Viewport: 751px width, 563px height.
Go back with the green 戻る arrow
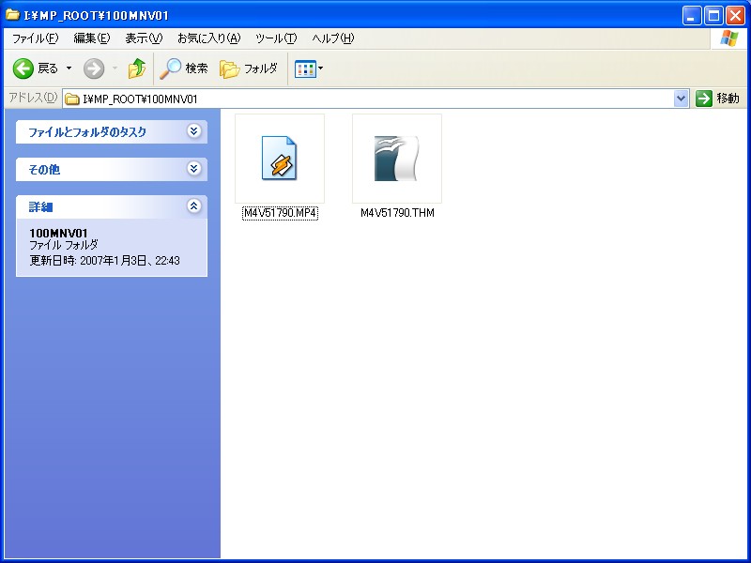[x=36, y=68]
